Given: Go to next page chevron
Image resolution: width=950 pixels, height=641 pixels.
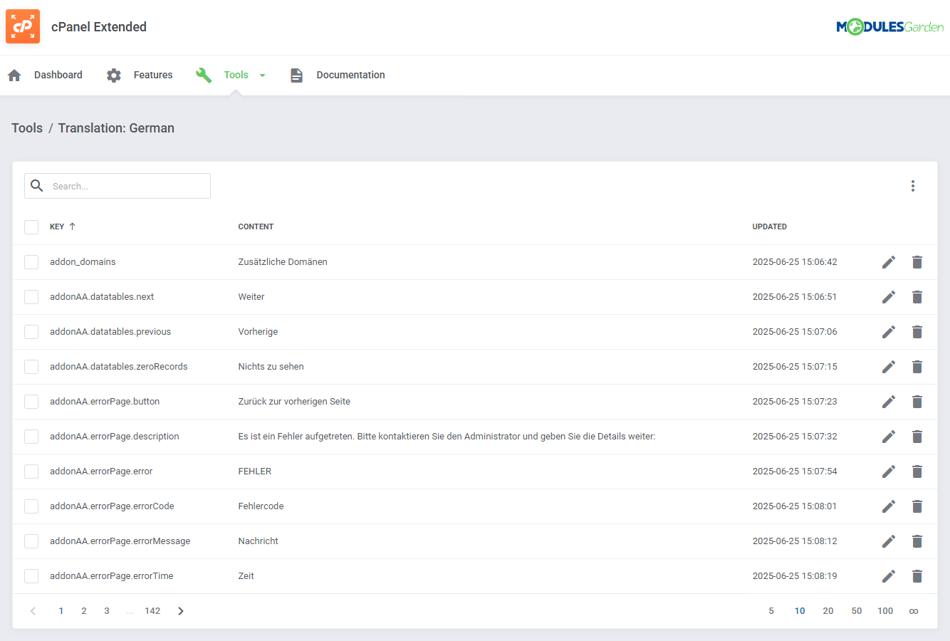Looking at the screenshot, I should pos(181,611).
